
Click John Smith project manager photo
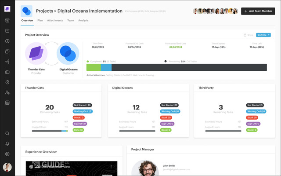pyautogui.click(x=145, y=168)
